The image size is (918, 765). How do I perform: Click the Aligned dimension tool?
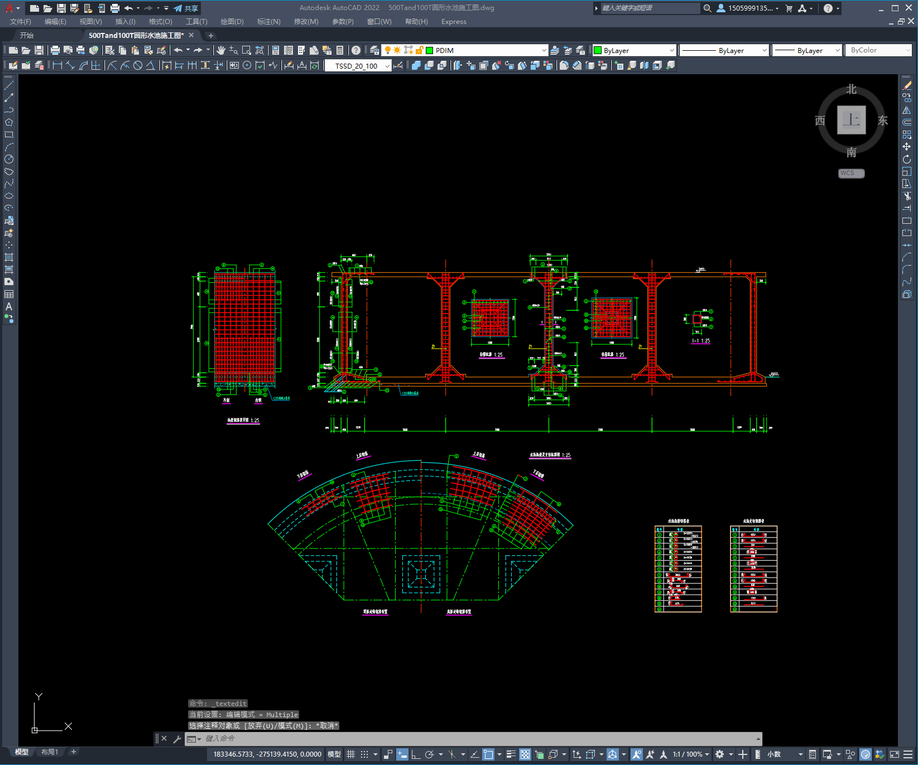pyautogui.click(x=70, y=65)
